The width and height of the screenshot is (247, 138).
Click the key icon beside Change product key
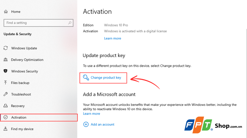click(x=86, y=78)
